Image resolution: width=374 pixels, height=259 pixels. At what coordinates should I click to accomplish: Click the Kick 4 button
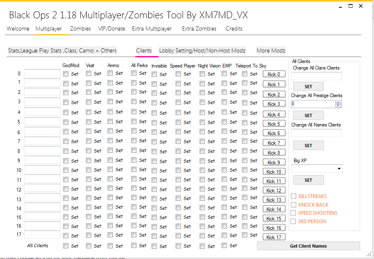pos(274,114)
